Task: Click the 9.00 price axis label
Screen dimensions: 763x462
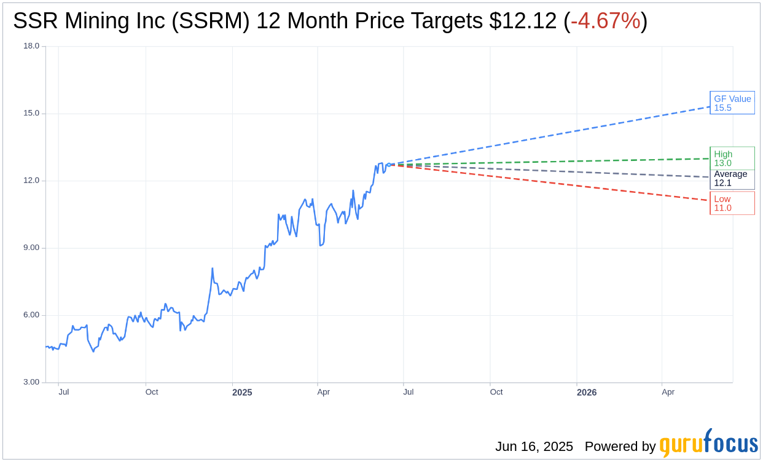Action: (x=31, y=248)
